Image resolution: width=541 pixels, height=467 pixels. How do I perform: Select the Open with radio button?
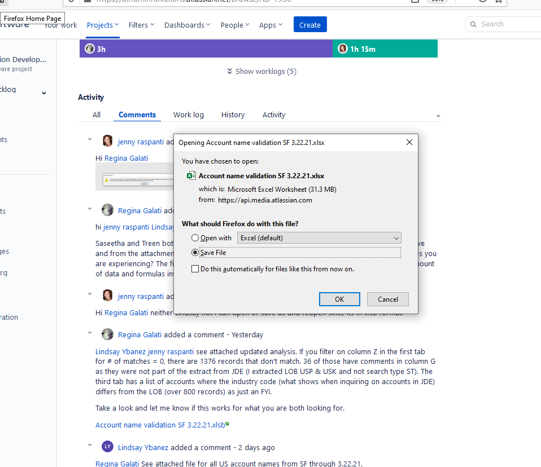pyautogui.click(x=195, y=238)
